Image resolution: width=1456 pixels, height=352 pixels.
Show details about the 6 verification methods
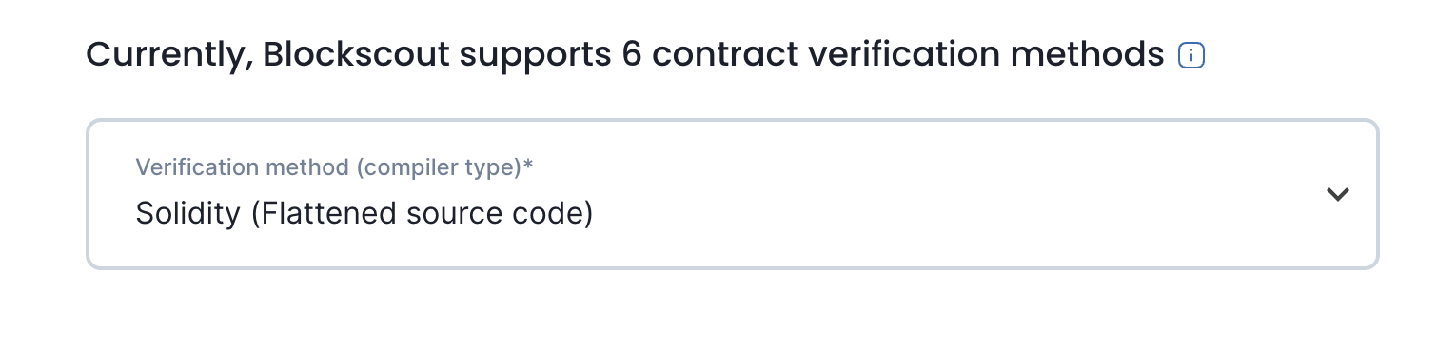tap(1191, 56)
